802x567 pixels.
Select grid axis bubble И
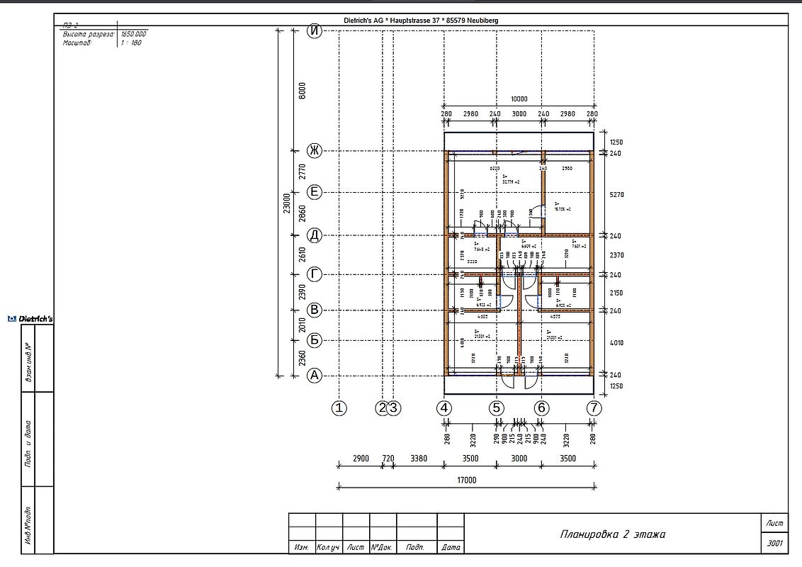pyautogui.click(x=315, y=30)
